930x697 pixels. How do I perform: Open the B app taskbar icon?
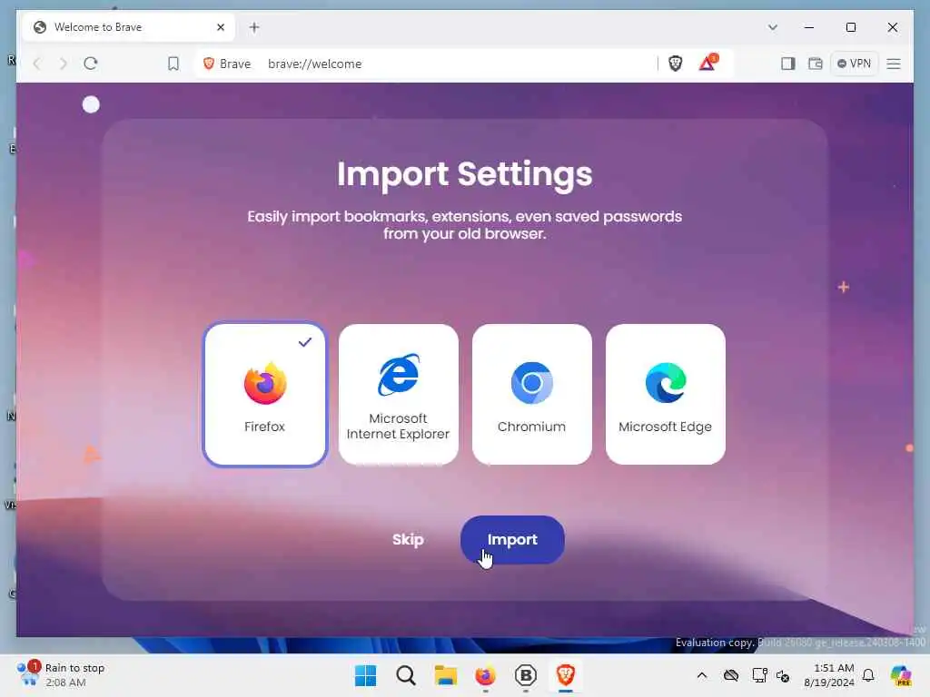(526, 675)
